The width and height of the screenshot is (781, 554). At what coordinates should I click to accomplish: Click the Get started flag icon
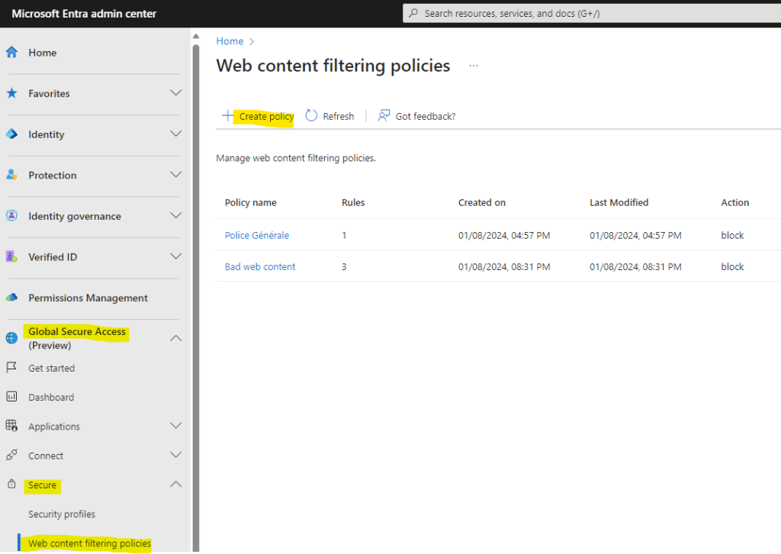[x=11, y=368]
